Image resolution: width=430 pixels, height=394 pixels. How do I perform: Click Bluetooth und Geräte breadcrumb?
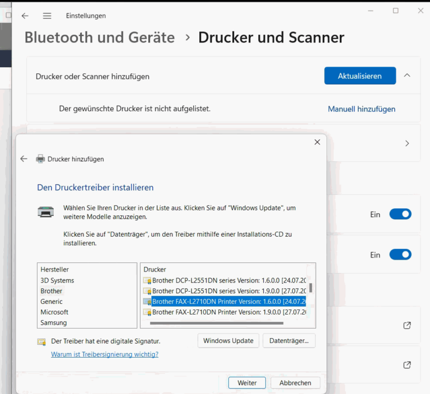tap(100, 37)
